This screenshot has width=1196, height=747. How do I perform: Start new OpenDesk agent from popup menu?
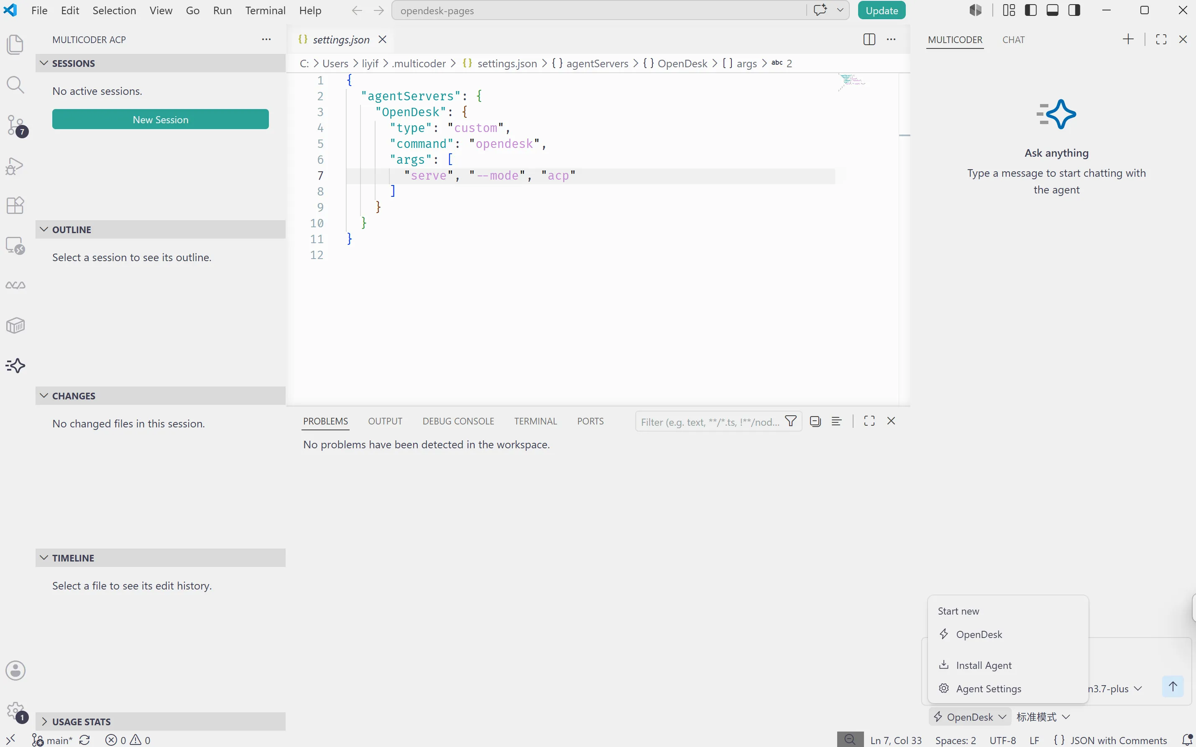tap(1008, 634)
